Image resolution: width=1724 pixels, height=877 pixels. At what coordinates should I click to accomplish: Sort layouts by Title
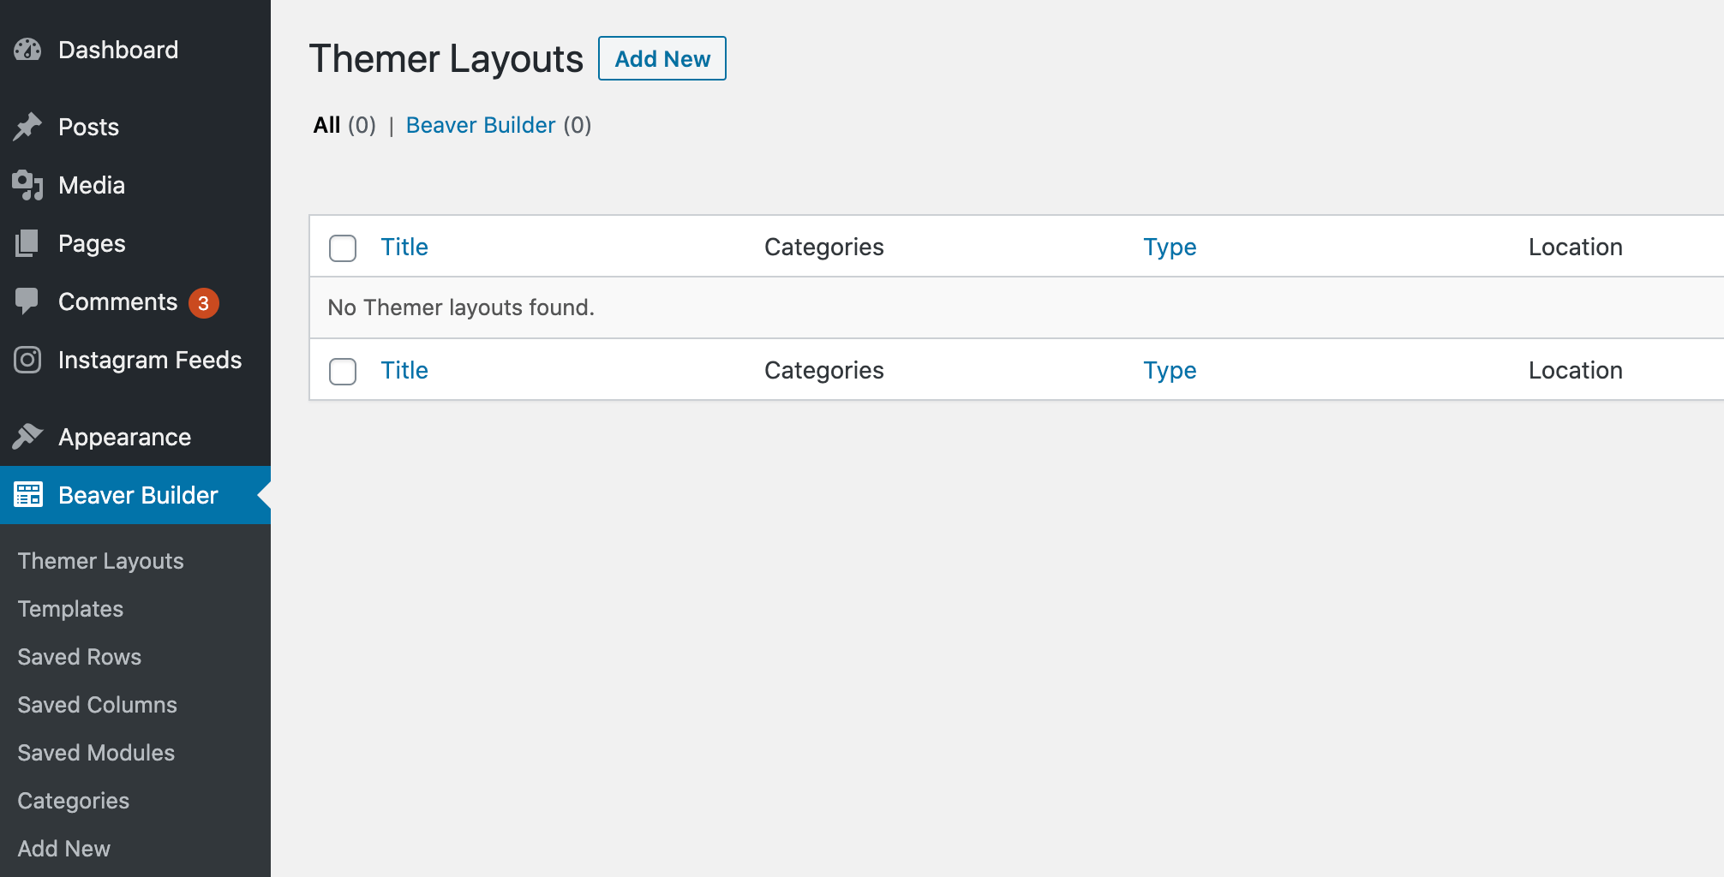[404, 247]
